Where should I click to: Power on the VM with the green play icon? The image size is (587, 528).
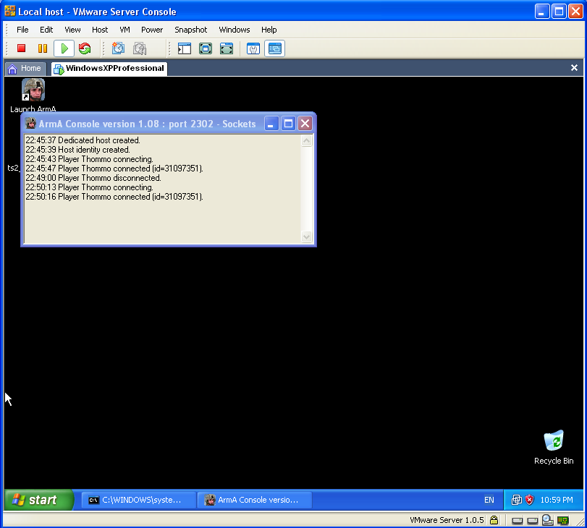tap(64, 48)
